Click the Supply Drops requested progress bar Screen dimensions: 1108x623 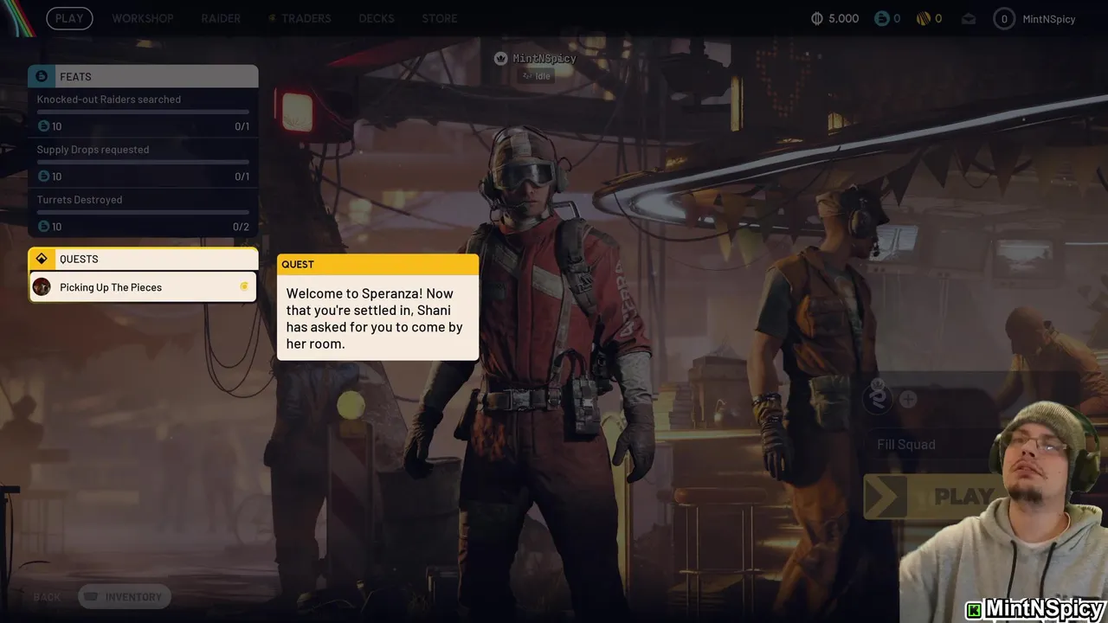coord(143,162)
